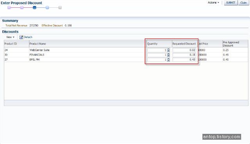Click Total Net Revenue value 272700
250x144 pixels.
point(34,25)
